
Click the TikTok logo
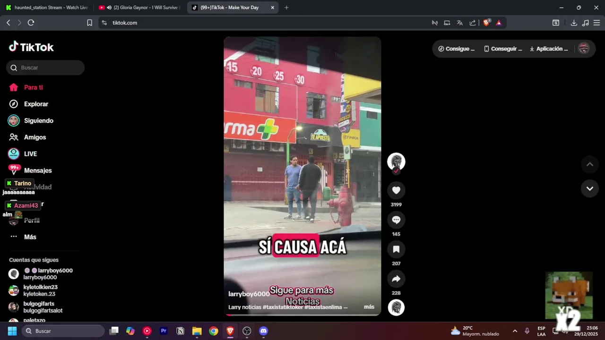pos(31,47)
